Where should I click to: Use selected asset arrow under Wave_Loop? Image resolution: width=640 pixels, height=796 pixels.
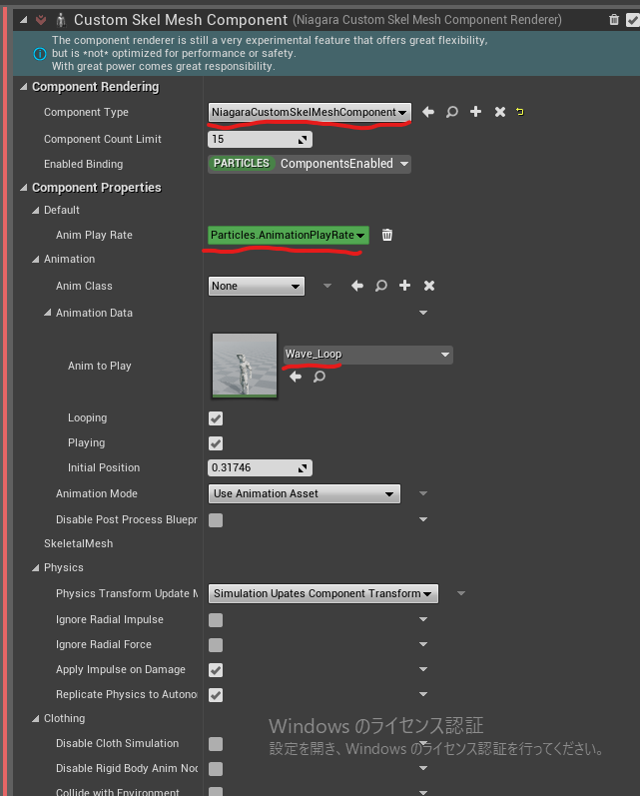tap(296, 377)
